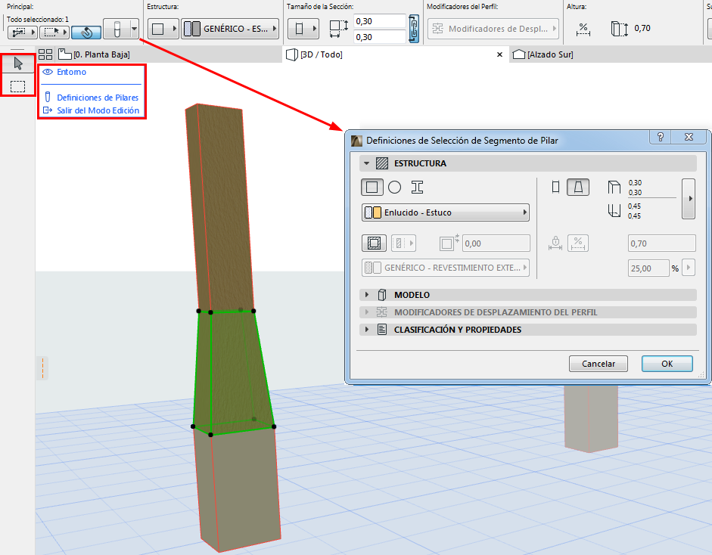This screenshot has height=555, width=712.
Task: Open tab overview grid icon
Action: [x=45, y=54]
